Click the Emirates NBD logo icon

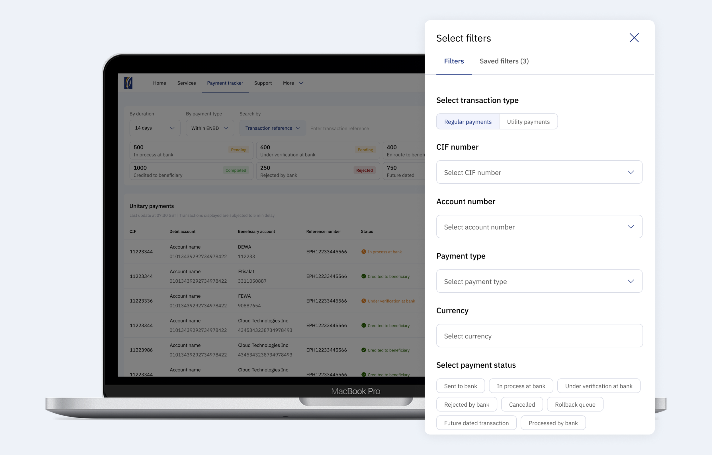[128, 83]
